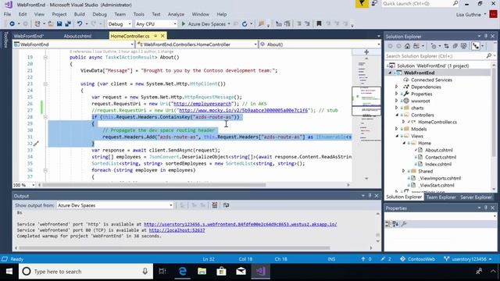Toggle Word Wrap in the Output panel
This screenshot has width=500, height=281.
tap(226, 205)
